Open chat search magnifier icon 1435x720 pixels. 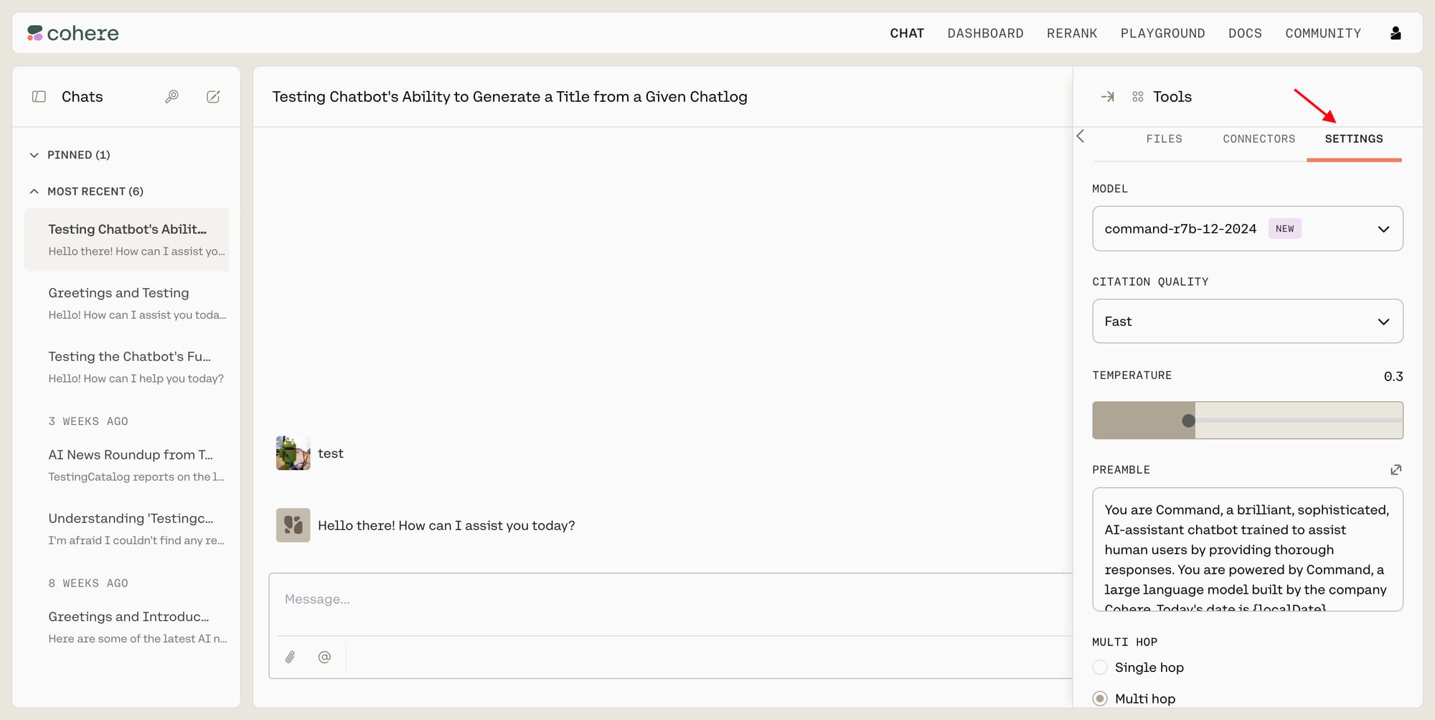coord(171,97)
